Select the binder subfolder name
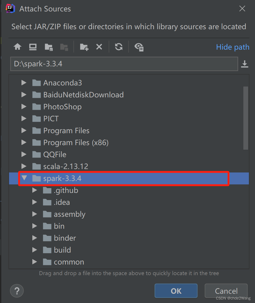This screenshot has height=303, width=255. pos(65,238)
